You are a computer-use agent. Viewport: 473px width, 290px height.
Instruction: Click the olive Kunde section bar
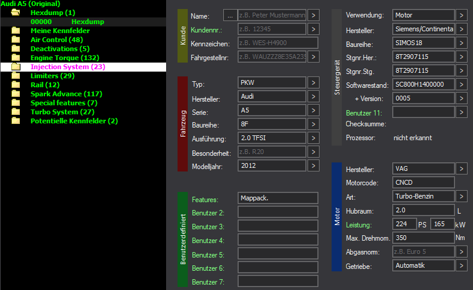183,35
